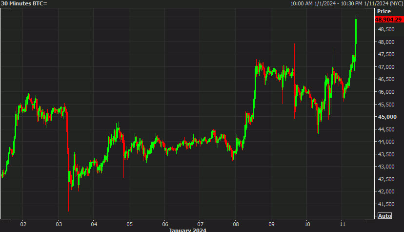This screenshot has width=404, height=232.
Task: Click the '02' date axis label
Action: click(23, 224)
